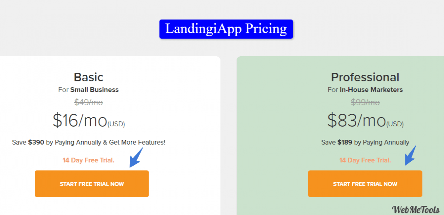
Task: Click the LandingiApp Pricing banner
Action: [226, 29]
